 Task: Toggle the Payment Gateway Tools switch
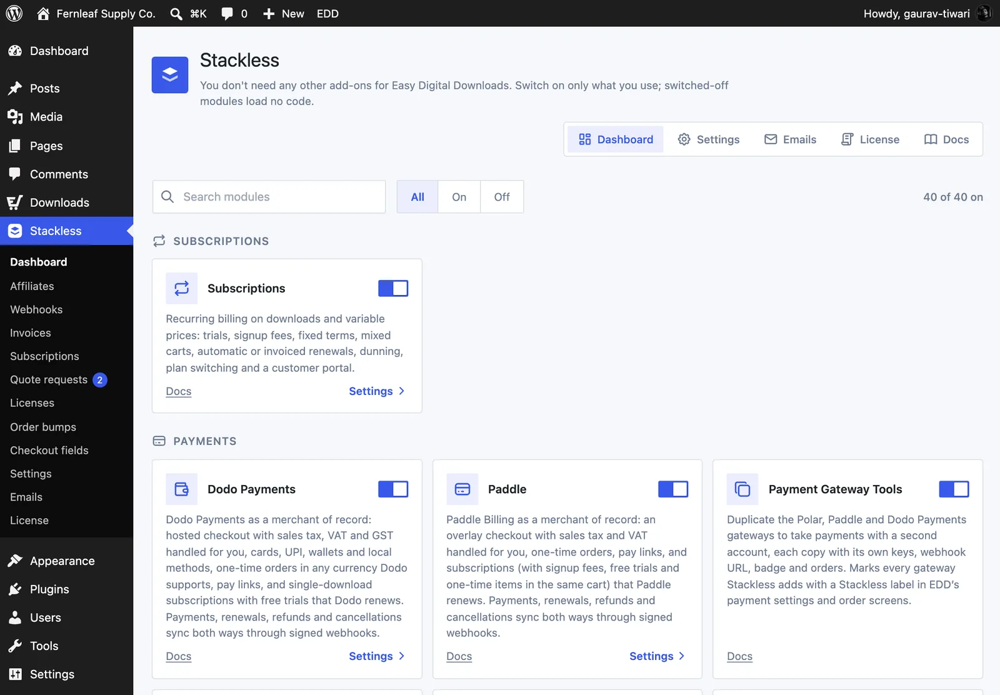point(954,489)
